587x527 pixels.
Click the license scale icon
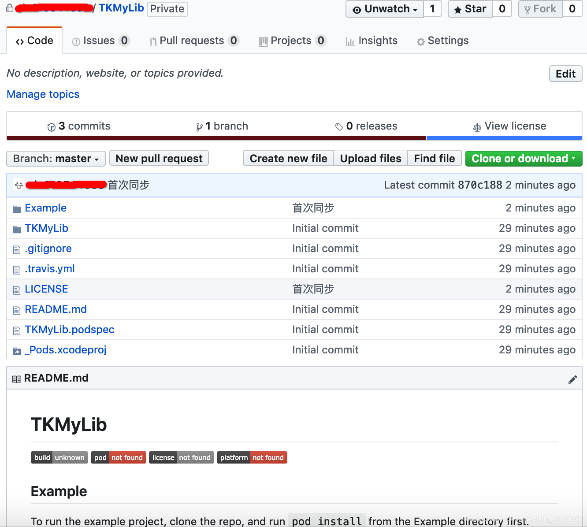(477, 127)
